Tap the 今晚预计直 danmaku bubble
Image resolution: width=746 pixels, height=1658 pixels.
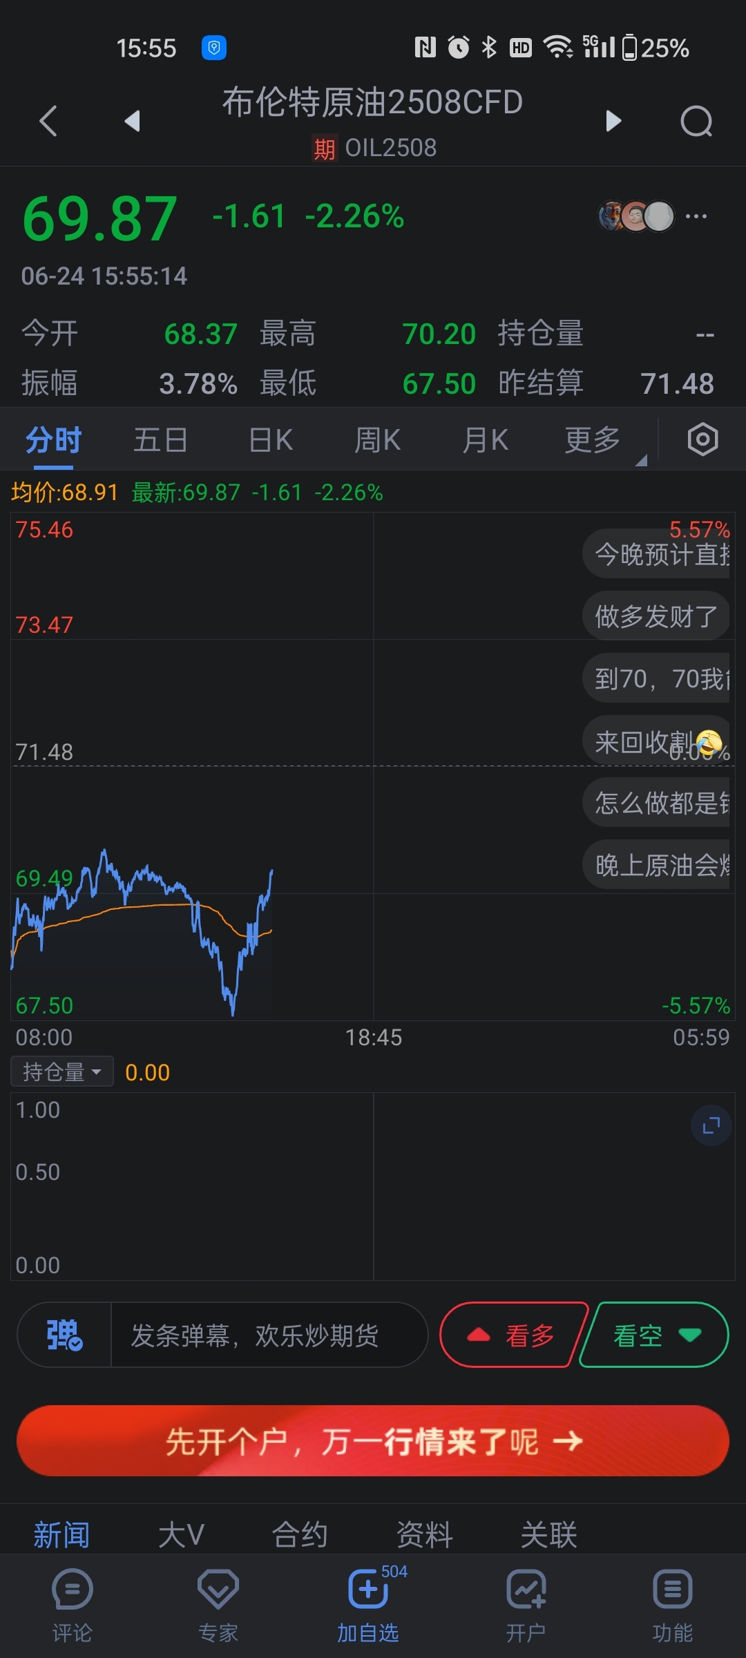click(x=656, y=553)
